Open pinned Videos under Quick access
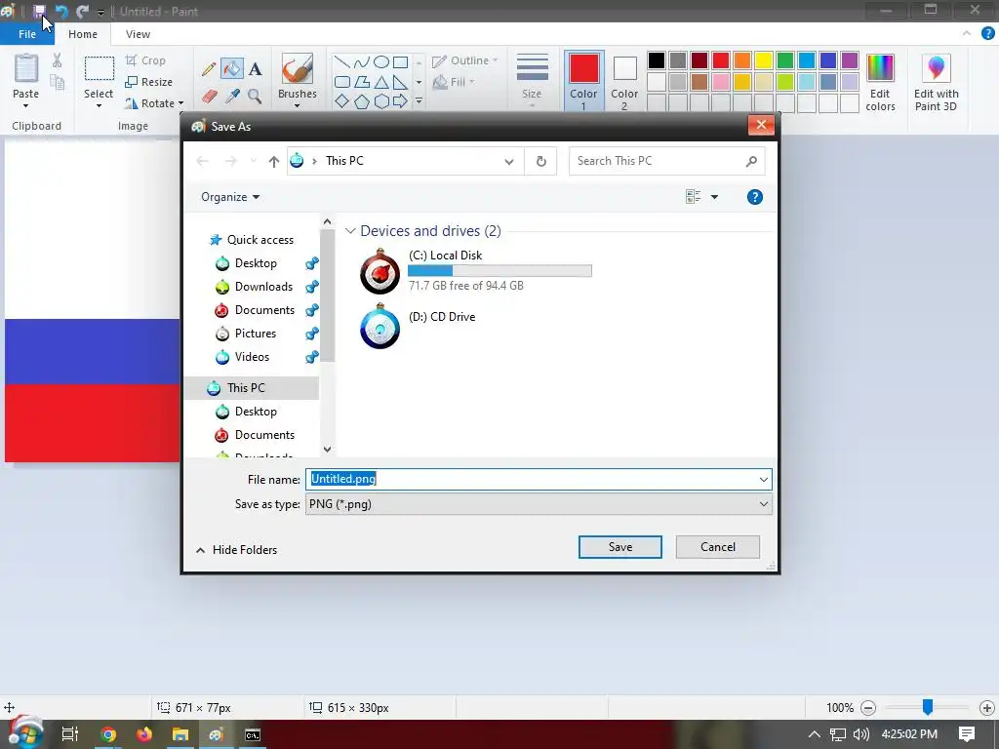This screenshot has height=749, width=999. click(253, 357)
